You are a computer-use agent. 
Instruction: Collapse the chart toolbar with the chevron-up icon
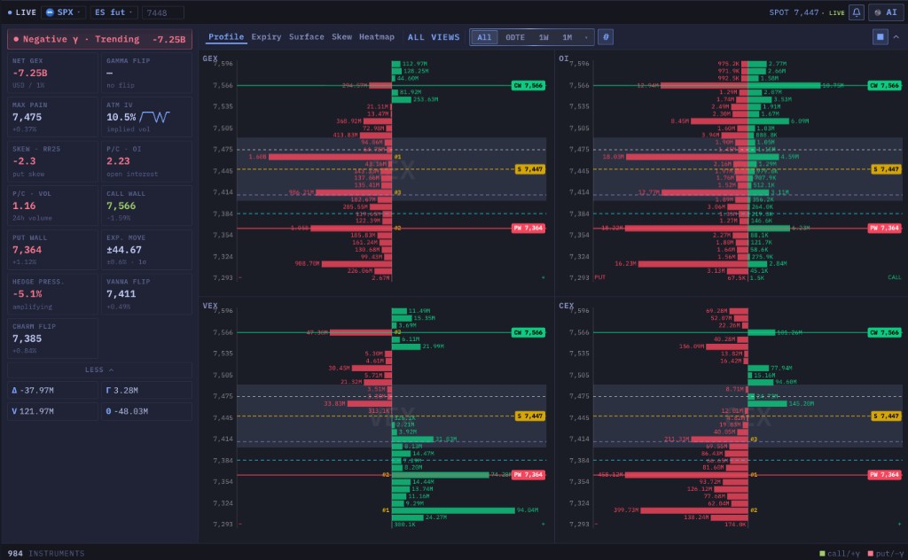(x=896, y=37)
